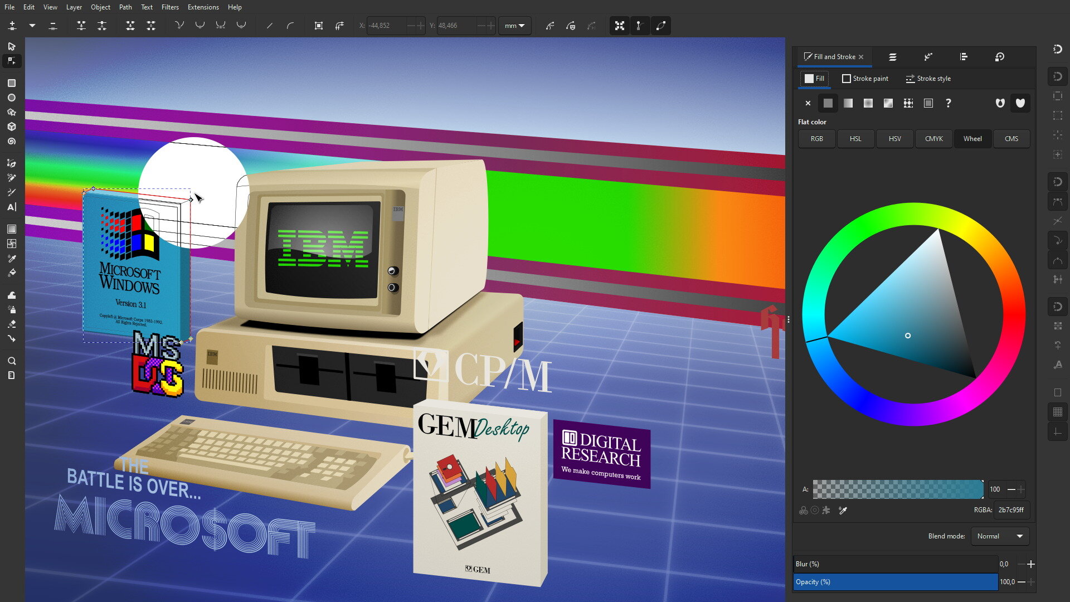Set fill to No paint (X)
Viewport: 1070px width, 602px height.
click(808, 103)
